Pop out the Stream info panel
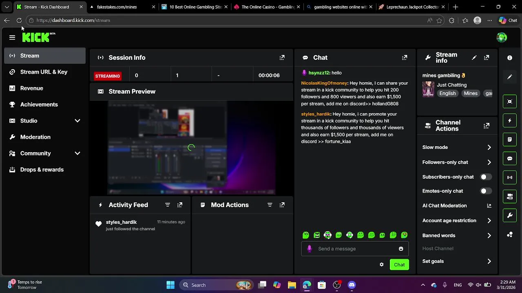 click(x=487, y=58)
